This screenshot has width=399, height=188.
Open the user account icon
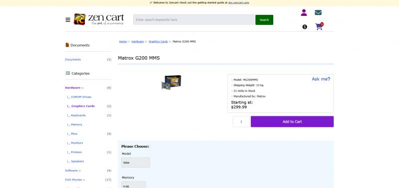point(304,12)
